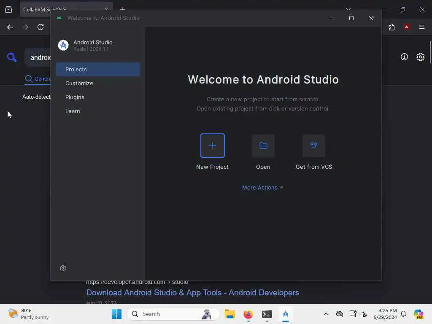Click the New Project plus icon
This screenshot has height=324, width=432.
point(213,146)
